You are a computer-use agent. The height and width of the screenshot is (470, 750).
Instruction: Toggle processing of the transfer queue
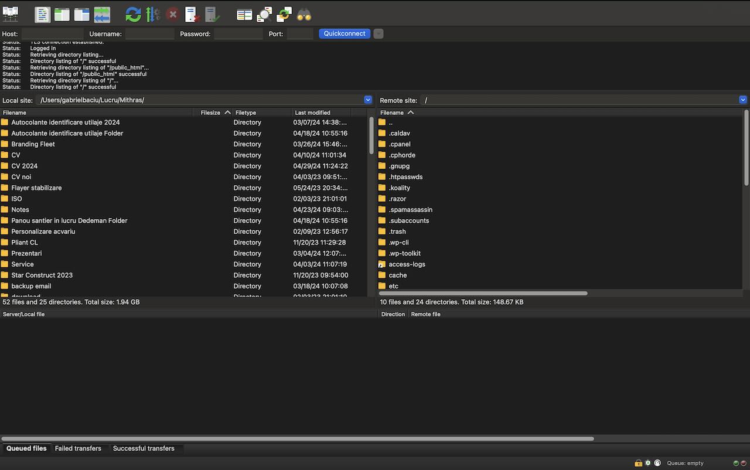point(153,14)
